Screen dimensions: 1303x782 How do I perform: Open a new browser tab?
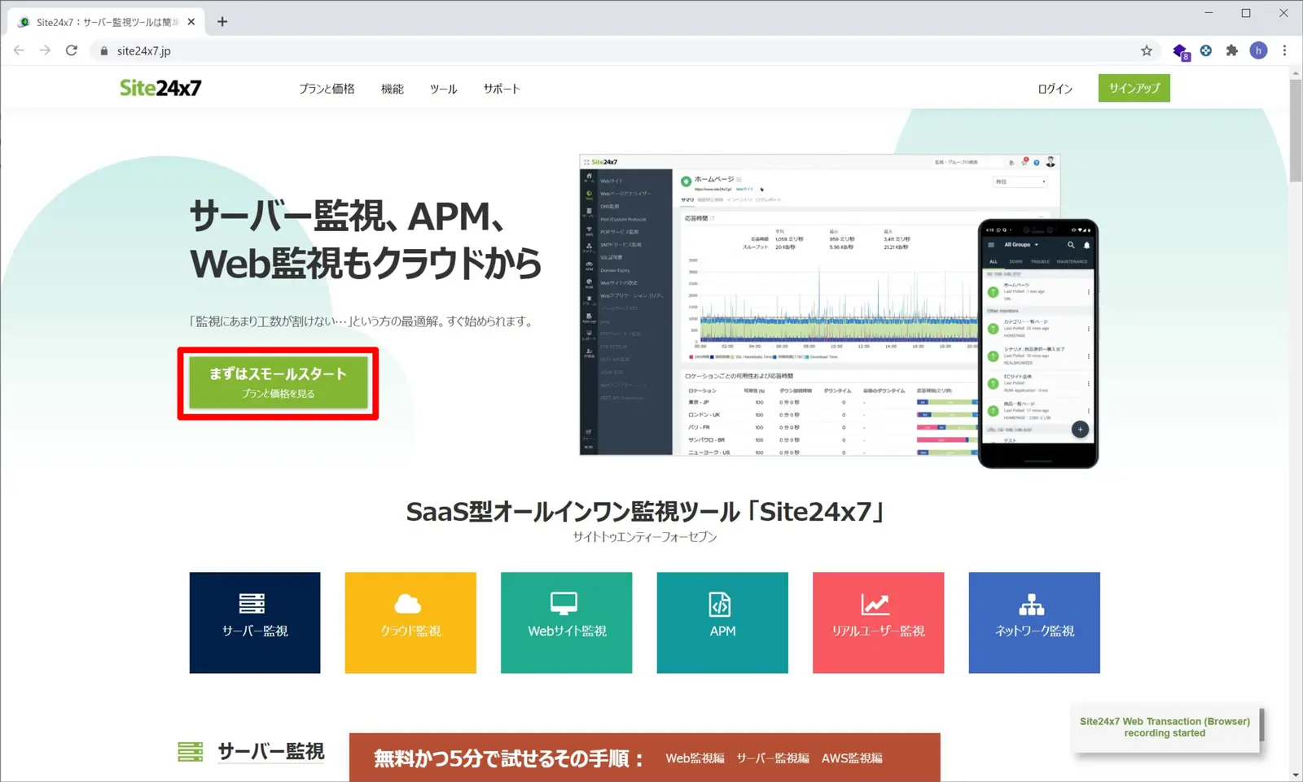pos(222,22)
